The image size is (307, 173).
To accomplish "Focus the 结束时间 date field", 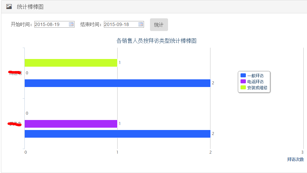I will coord(124,24).
